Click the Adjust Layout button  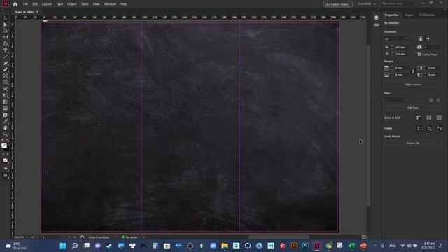(x=413, y=85)
